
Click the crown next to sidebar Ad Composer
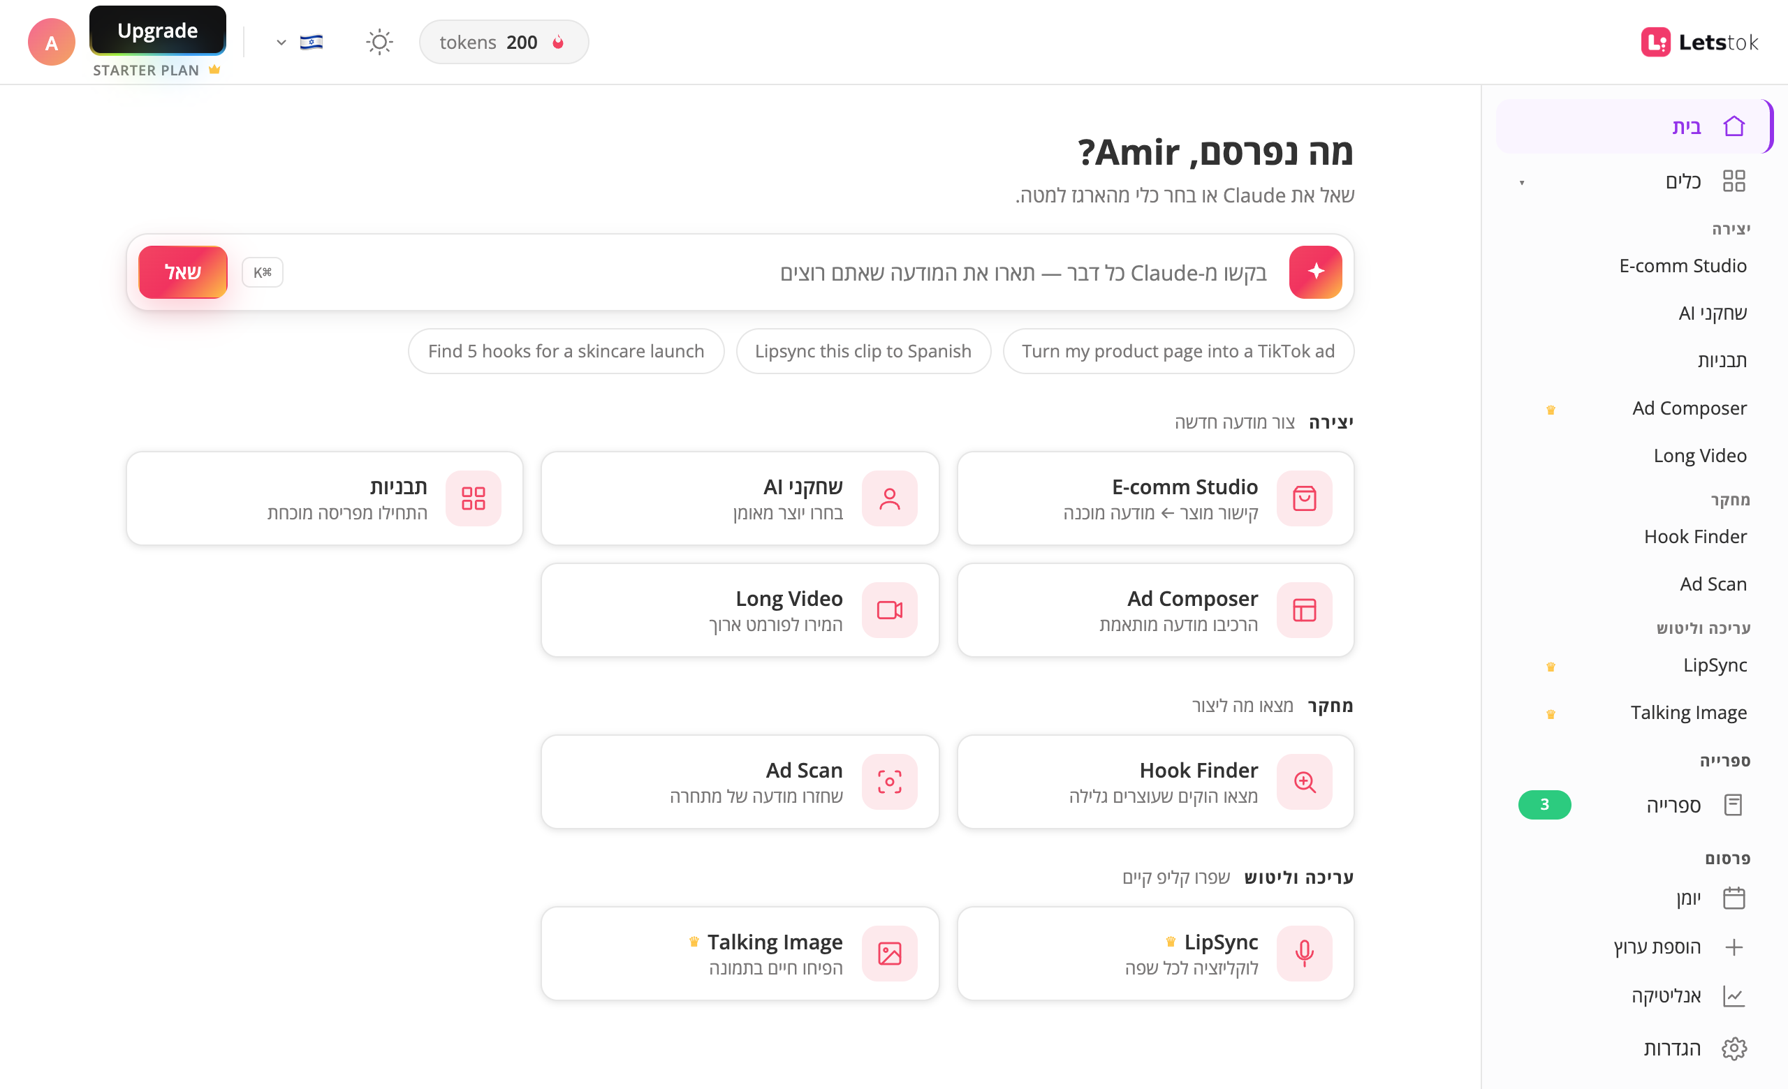(x=1551, y=410)
